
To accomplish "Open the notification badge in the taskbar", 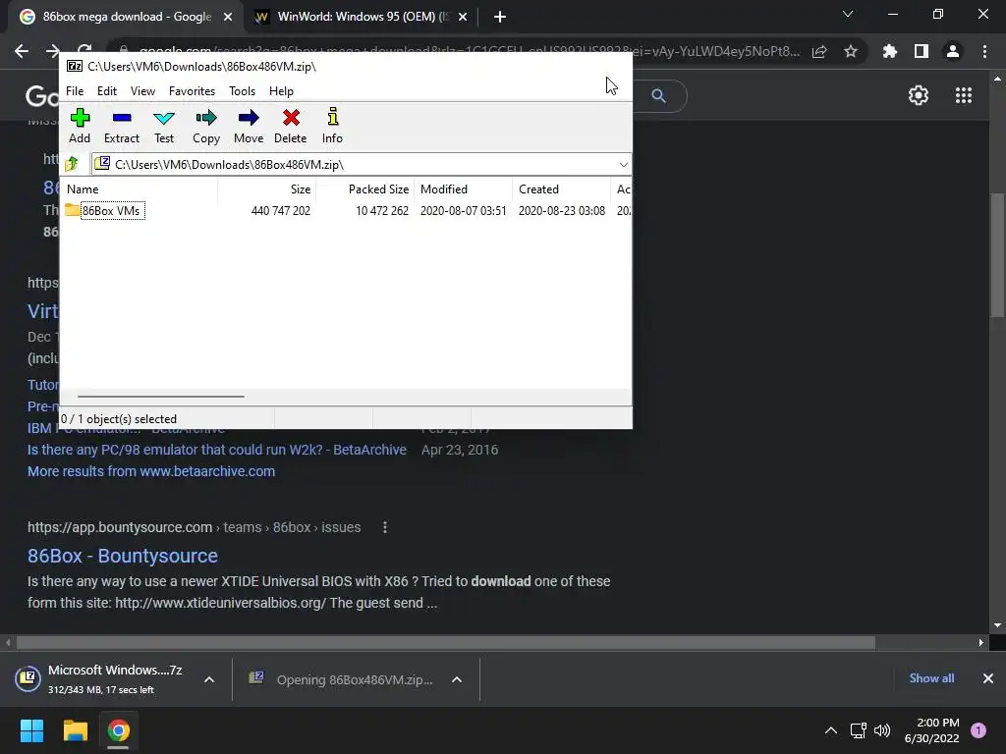I will coord(978,730).
